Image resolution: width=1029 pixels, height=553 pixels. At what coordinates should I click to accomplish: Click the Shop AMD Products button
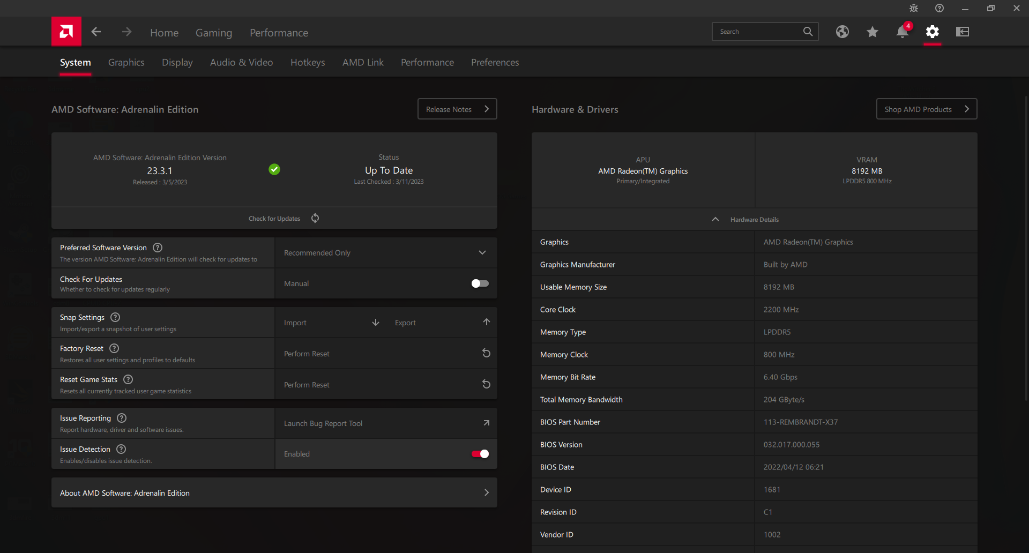coord(926,109)
